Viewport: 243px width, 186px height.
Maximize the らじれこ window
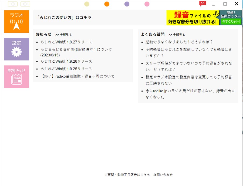coord(225,4)
